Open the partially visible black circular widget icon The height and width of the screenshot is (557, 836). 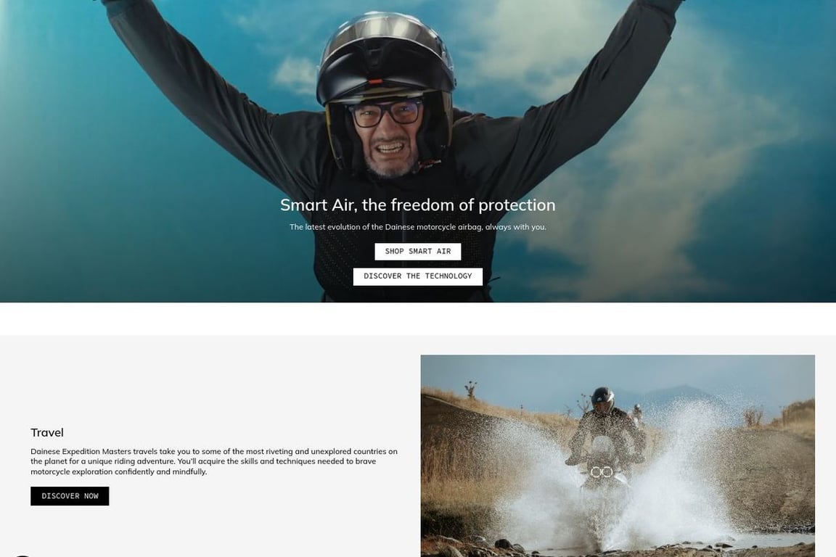21,556
